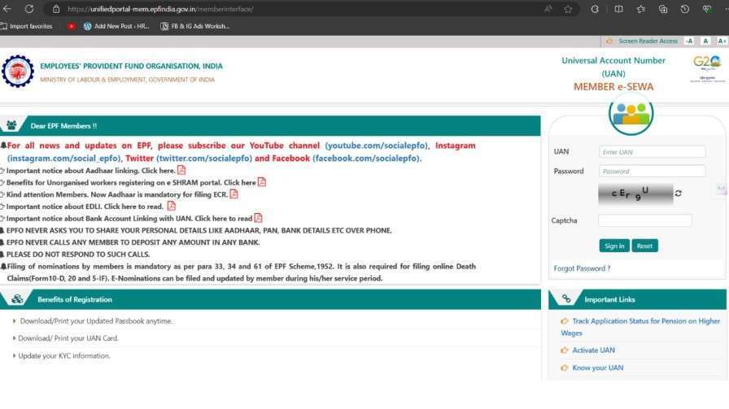The image size is (729, 409).
Task: Click the Download/Print your Updated Passbook item
Action: (96, 321)
